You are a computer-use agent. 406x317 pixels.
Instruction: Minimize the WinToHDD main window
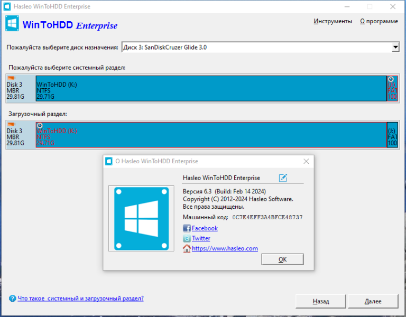click(x=347, y=7)
